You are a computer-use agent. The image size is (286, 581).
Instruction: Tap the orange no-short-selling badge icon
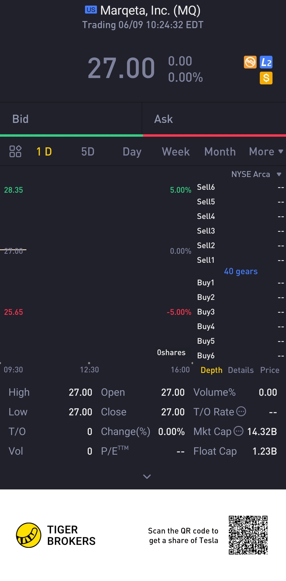(x=250, y=62)
